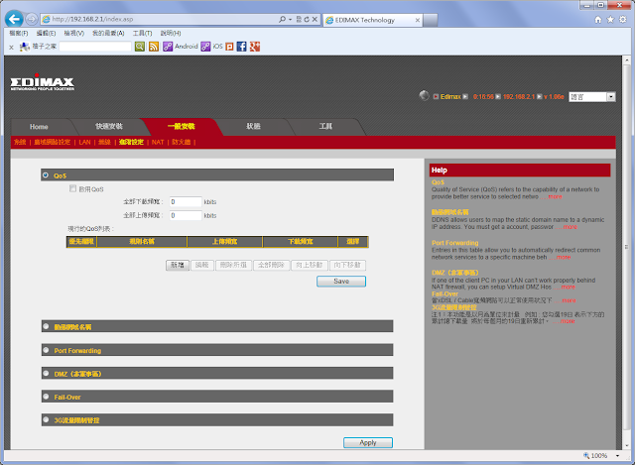The height and width of the screenshot is (465, 635).
Task: Open the 編輯(E) menu
Action: tap(46, 33)
